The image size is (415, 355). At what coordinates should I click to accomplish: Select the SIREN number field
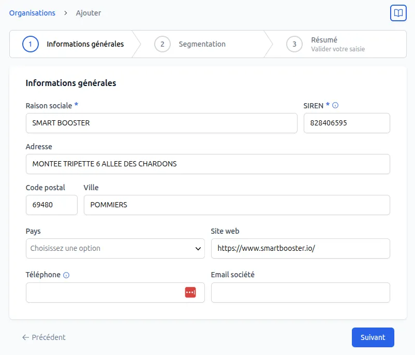tap(346, 123)
